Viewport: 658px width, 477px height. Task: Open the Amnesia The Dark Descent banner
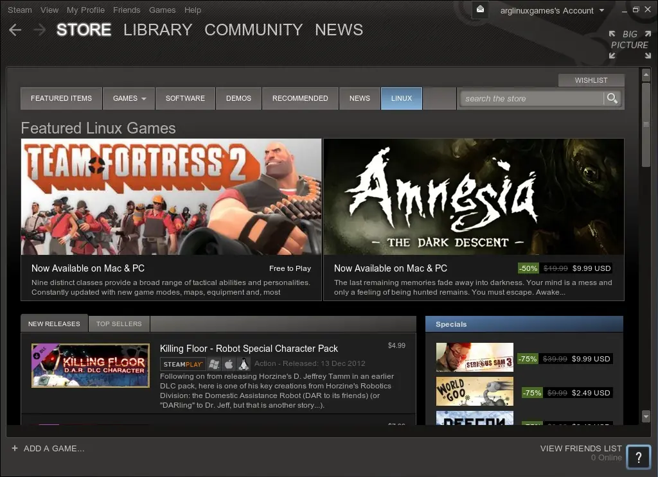pos(474,196)
